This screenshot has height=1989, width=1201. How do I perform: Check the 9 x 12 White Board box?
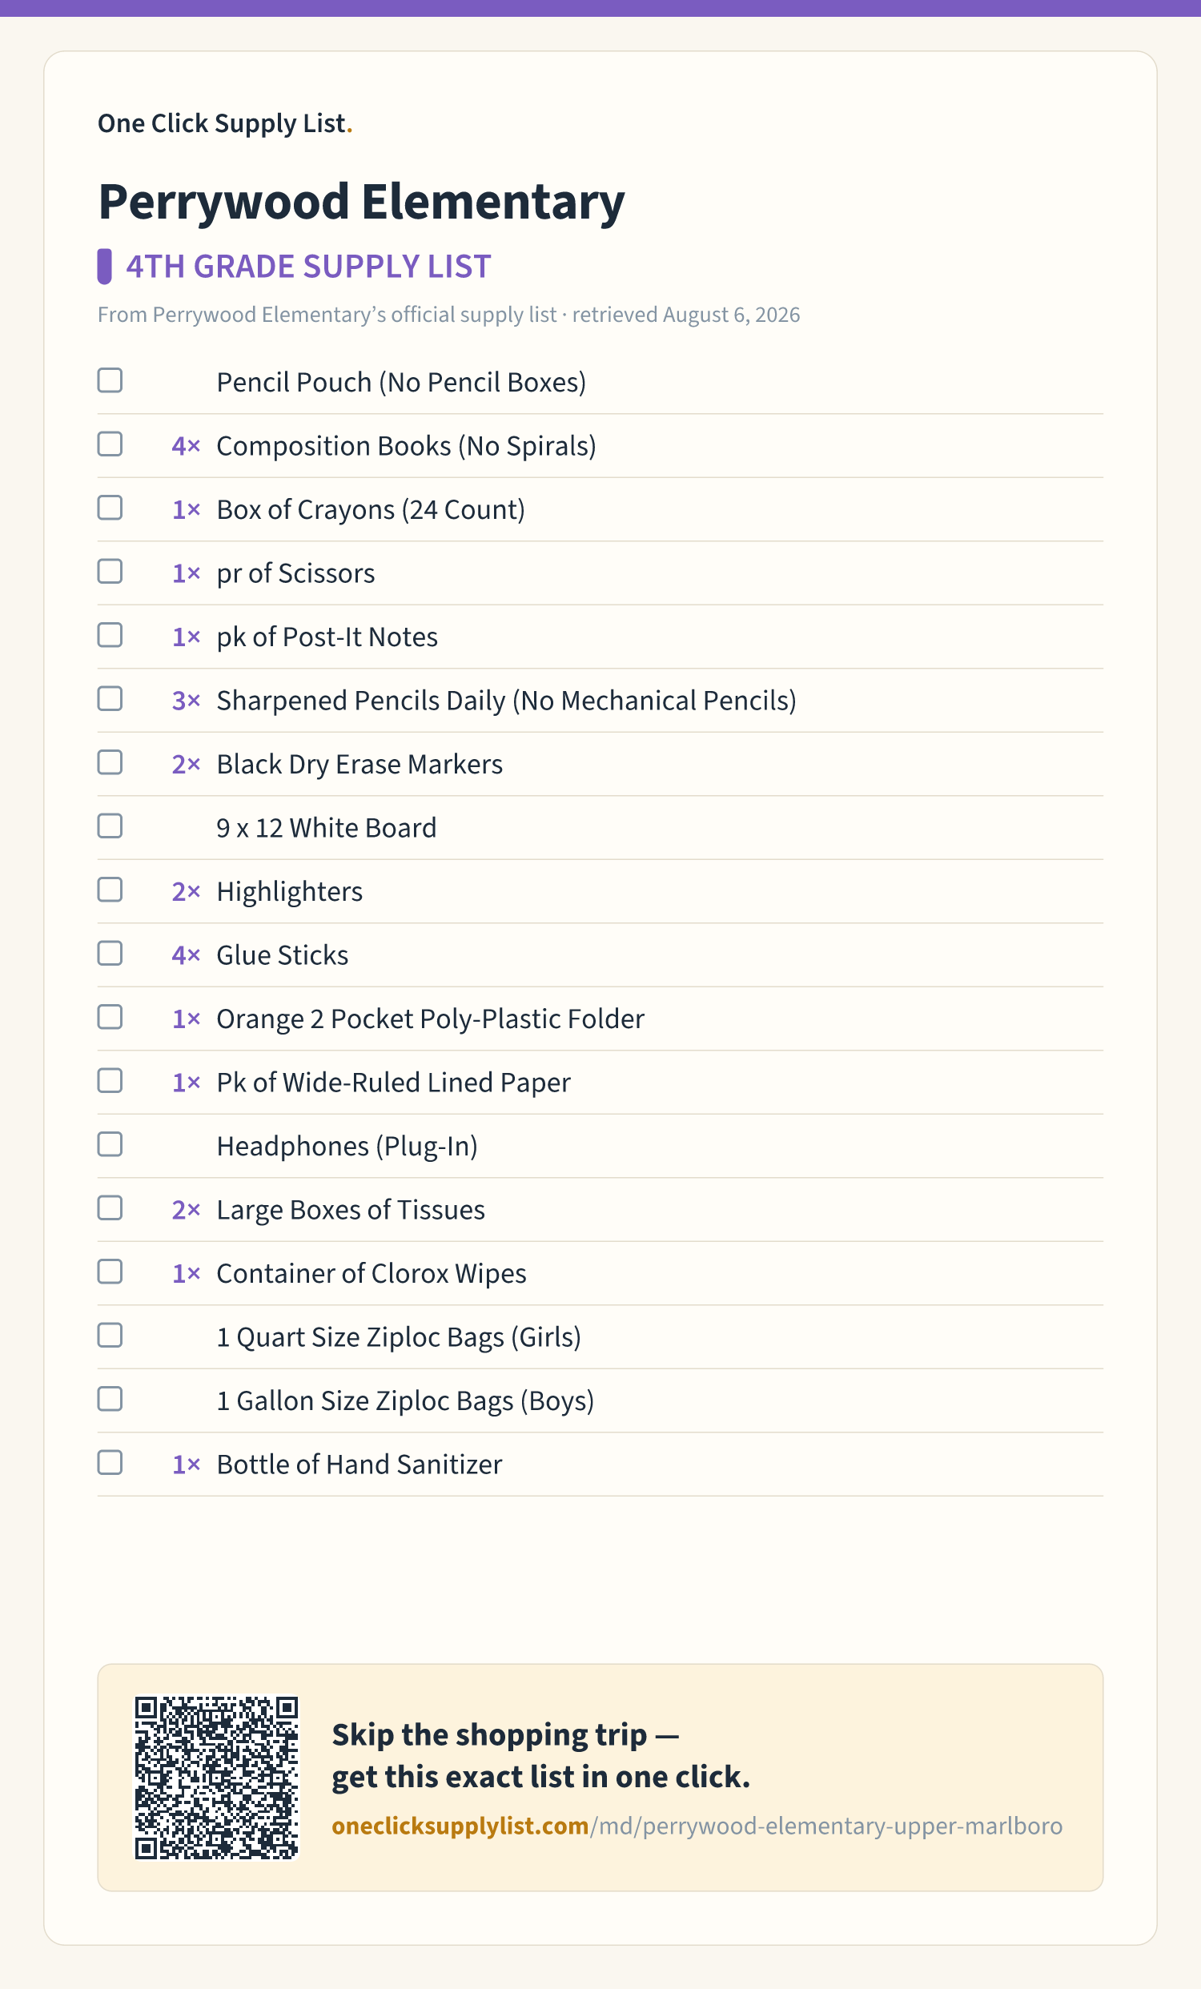pyautogui.click(x=110, y=826)
